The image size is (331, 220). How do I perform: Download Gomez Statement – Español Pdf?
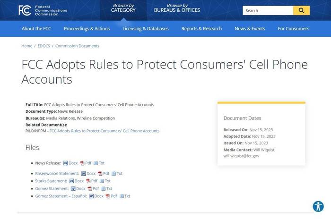(x=111, y=196)
